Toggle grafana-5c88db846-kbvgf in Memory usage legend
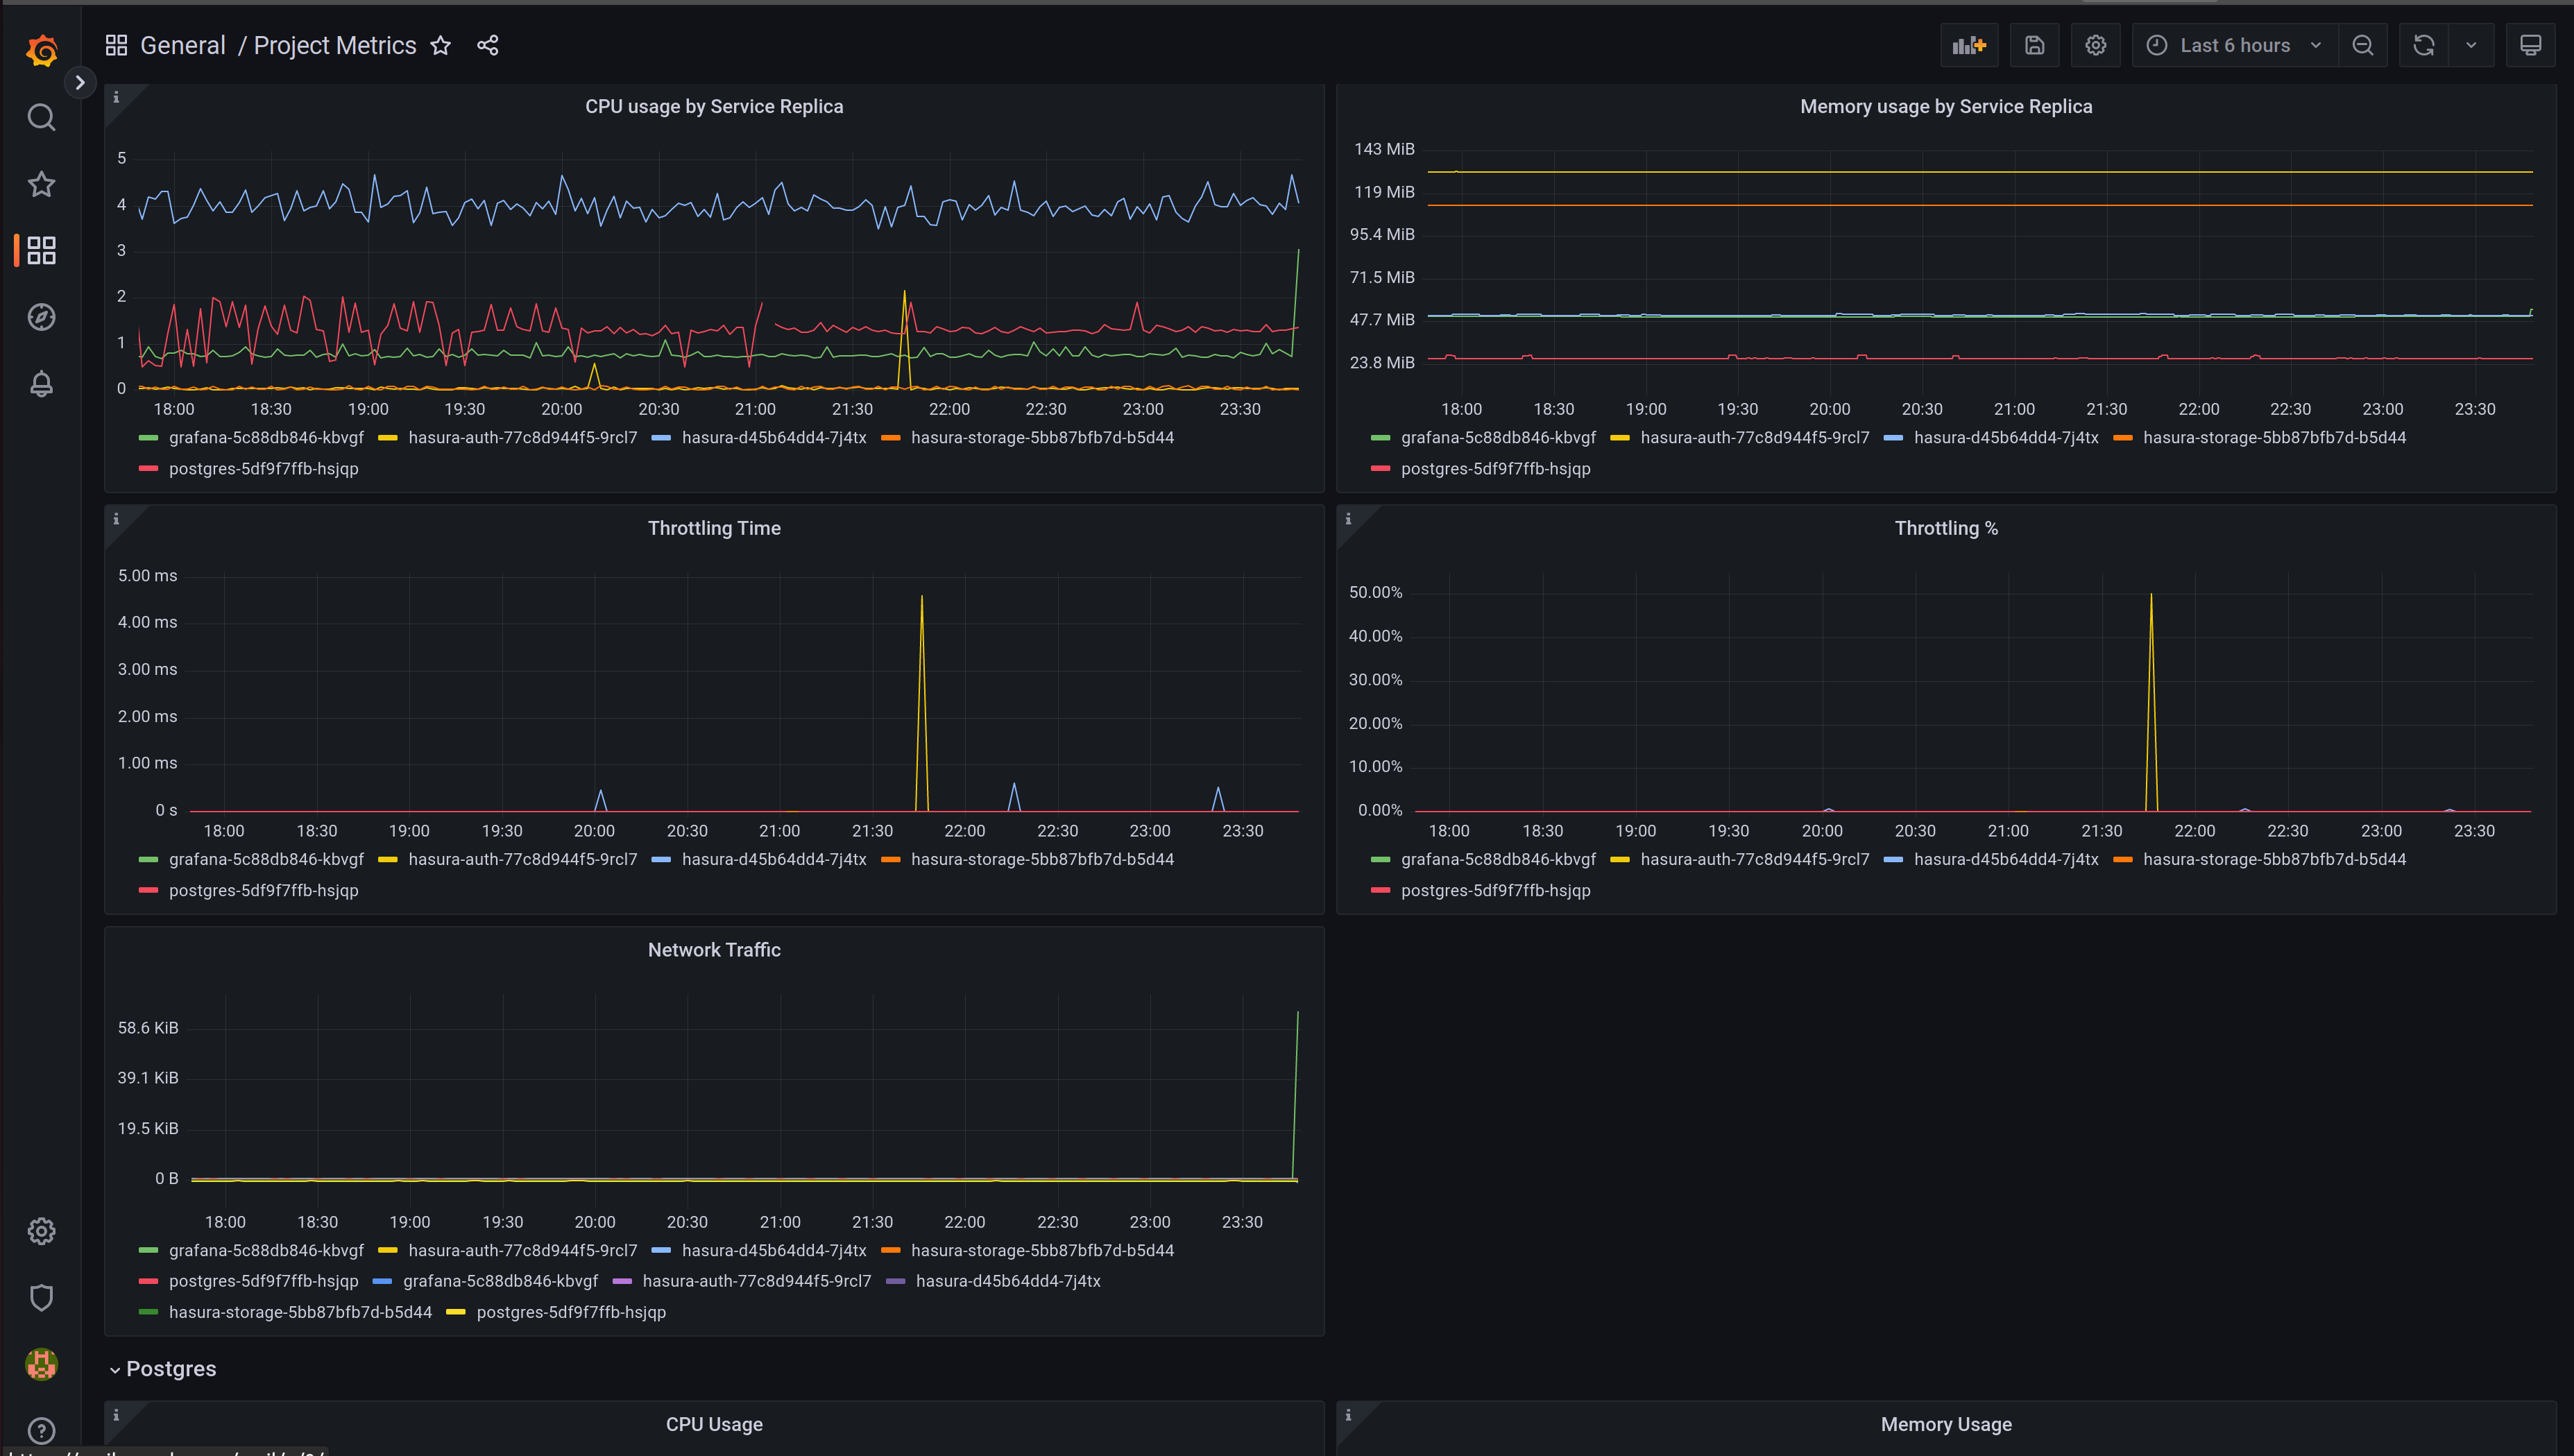The image size is (2574, 1456). 1498,438
